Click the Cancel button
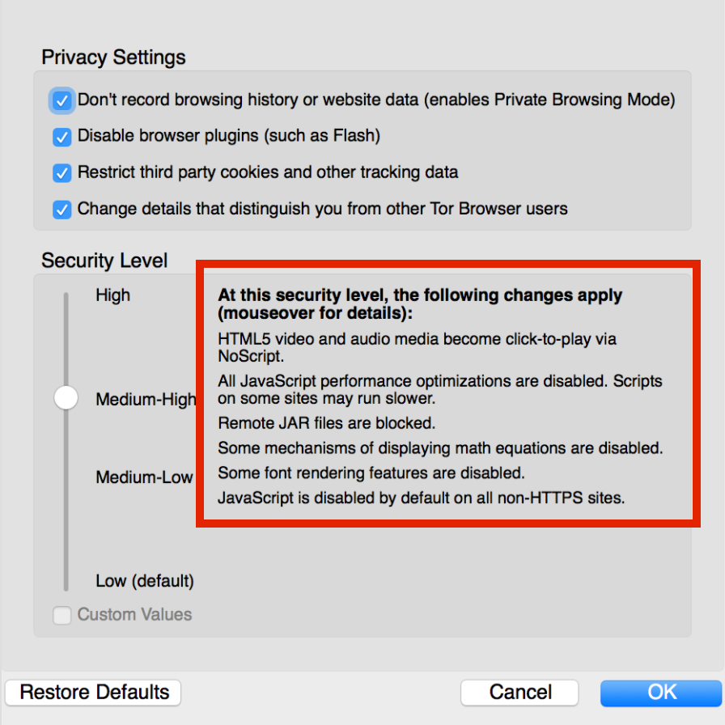This screenshot has width=725, height=725. 520,693
